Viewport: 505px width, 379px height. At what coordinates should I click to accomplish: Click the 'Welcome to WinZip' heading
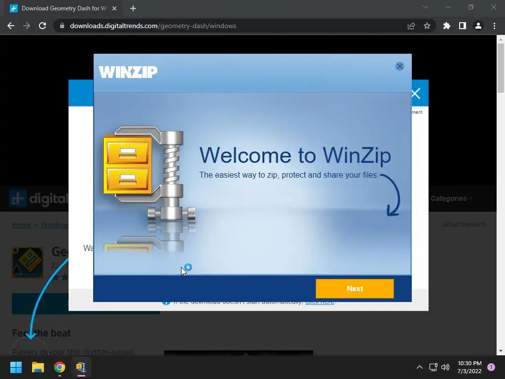click(x=295, y=155)
